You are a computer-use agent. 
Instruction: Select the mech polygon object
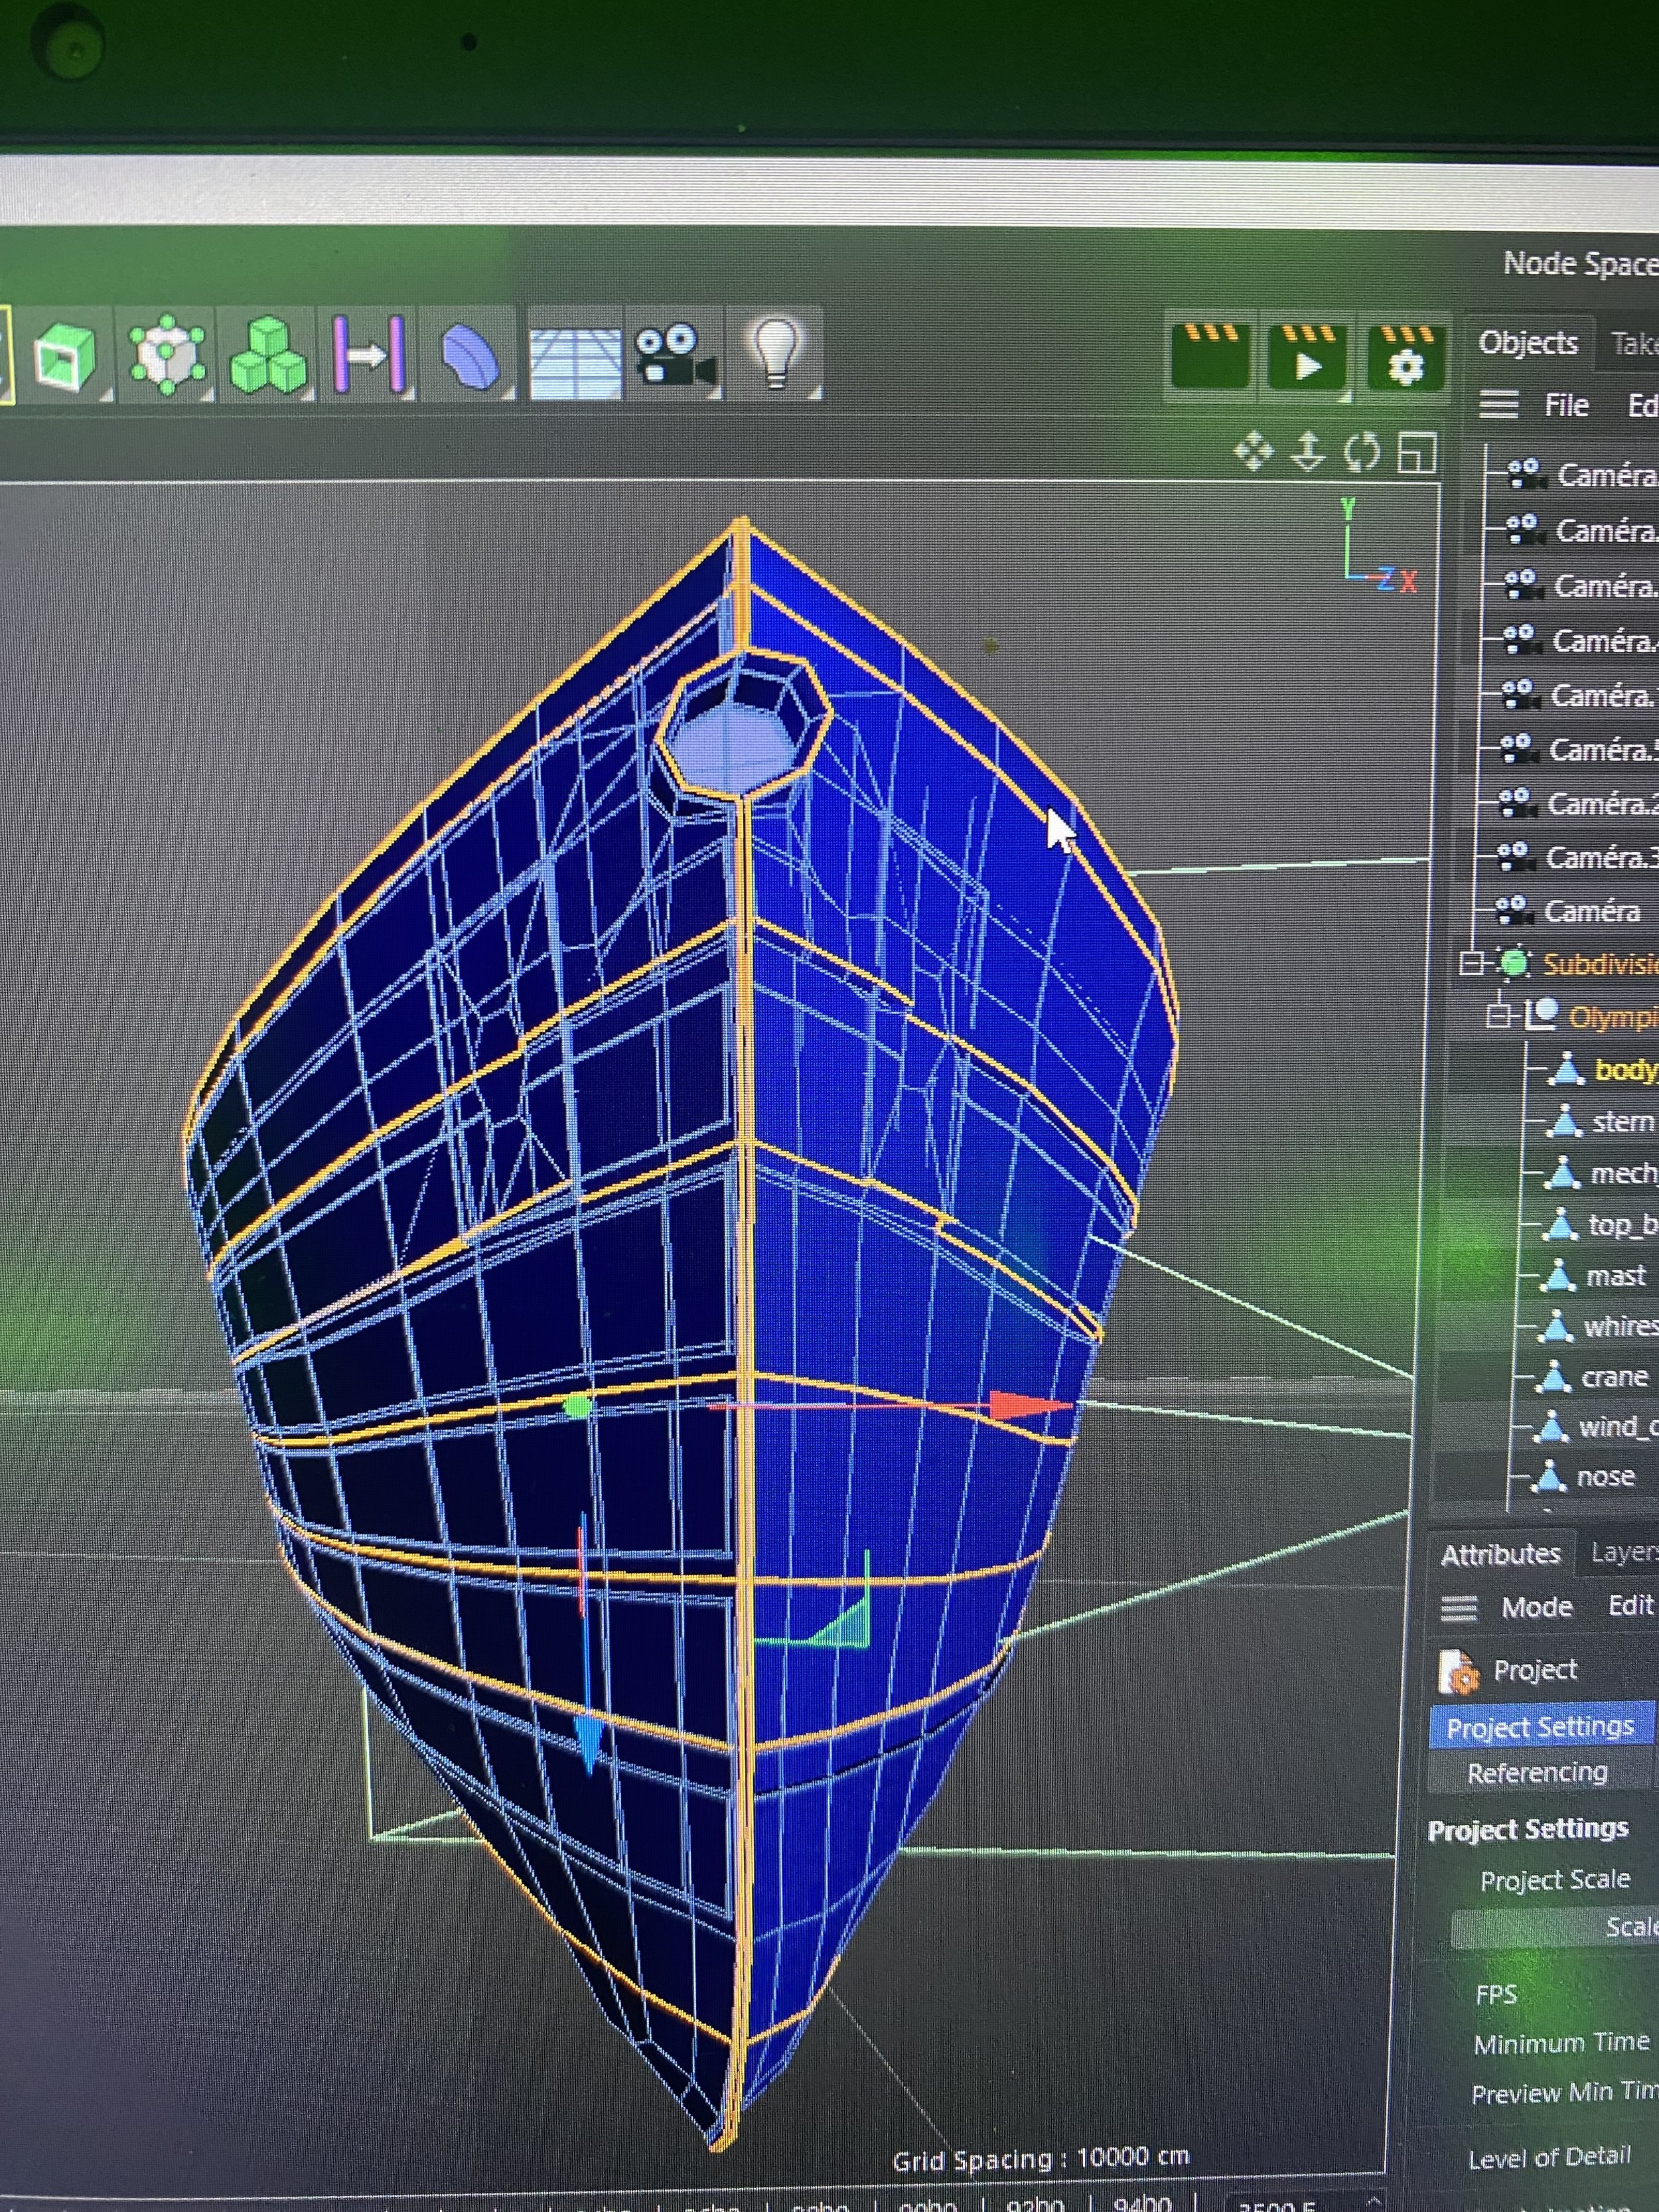pyautogui.click(x=1624, y=1173)
